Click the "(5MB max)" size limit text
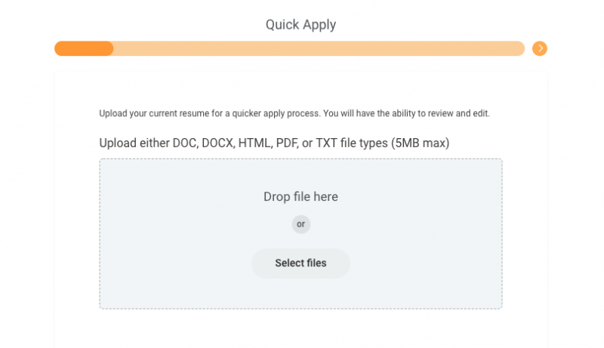 tap(420, 143)
